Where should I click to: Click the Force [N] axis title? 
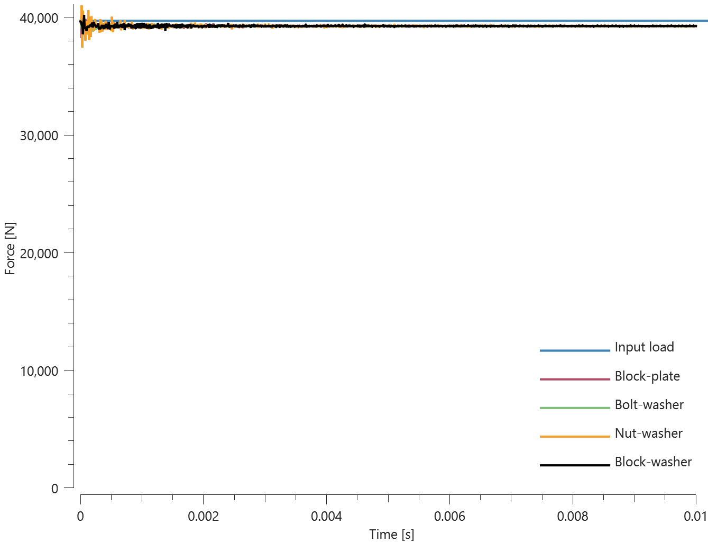[x=10, y=249]
